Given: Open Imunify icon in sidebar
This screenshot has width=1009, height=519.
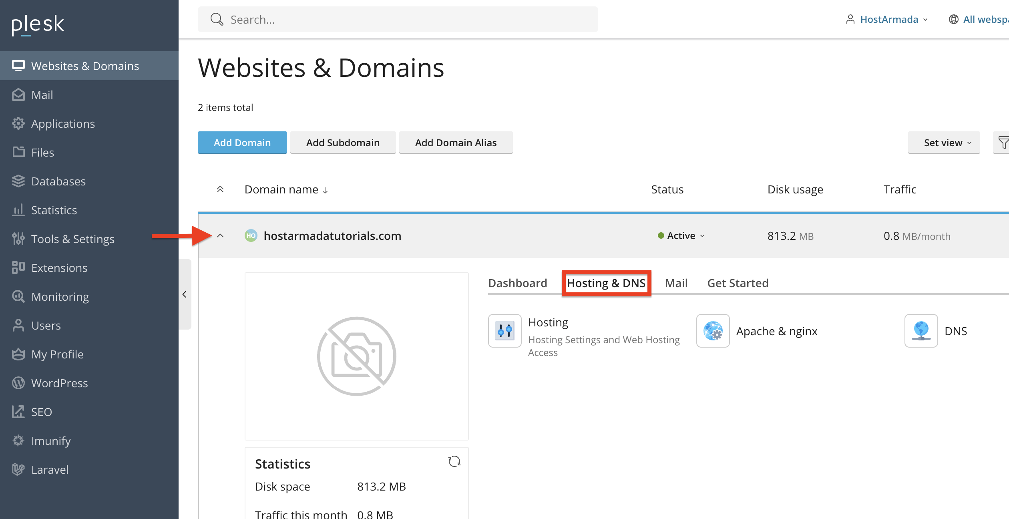Looking at the screenshot, I should coord(18,441).
